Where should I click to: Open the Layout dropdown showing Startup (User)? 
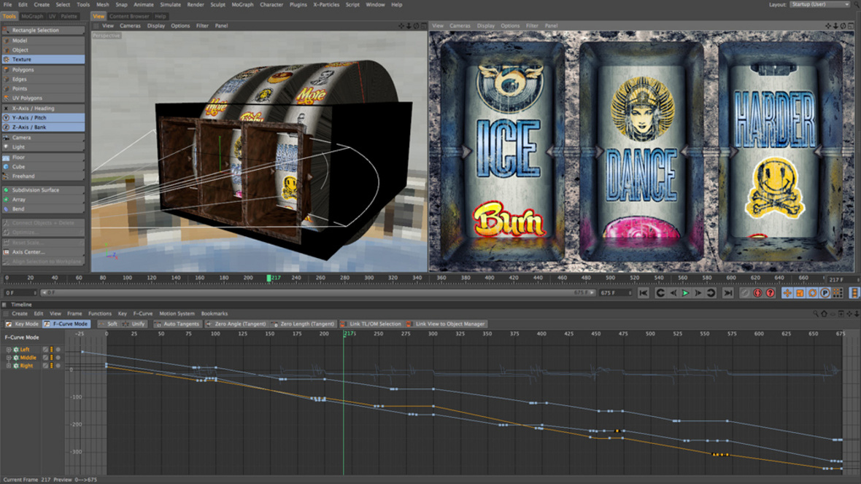[819, 4]
